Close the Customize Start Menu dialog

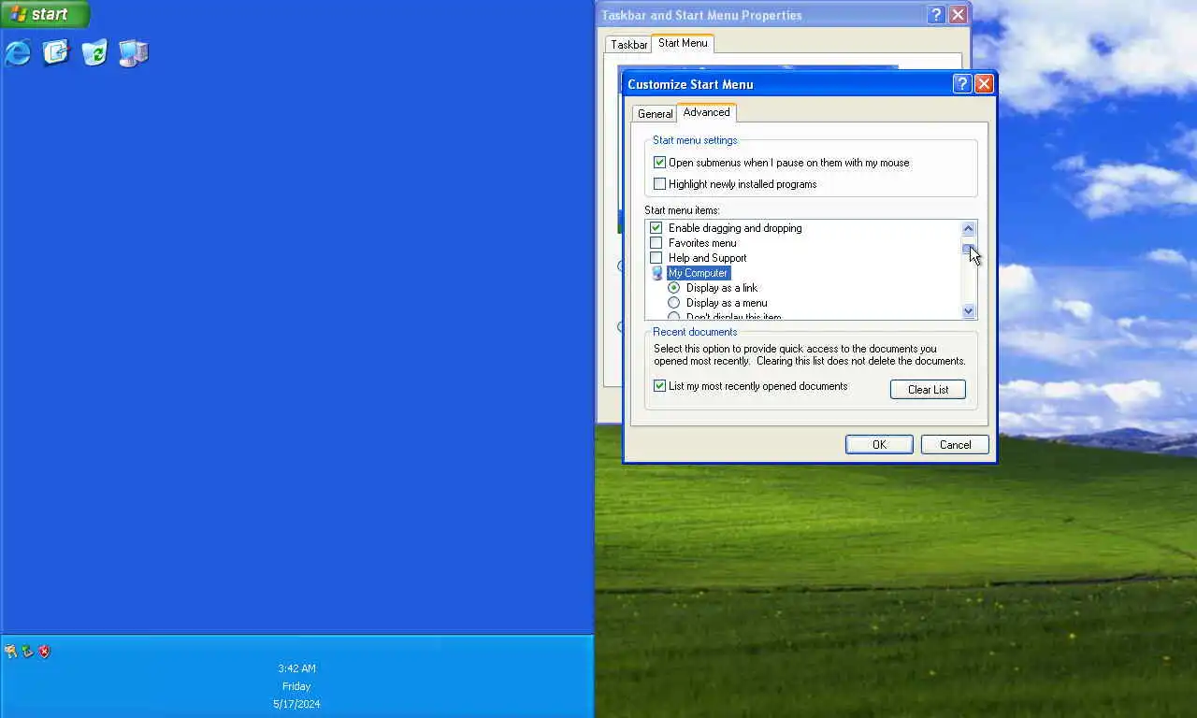[x=984, y=83]
